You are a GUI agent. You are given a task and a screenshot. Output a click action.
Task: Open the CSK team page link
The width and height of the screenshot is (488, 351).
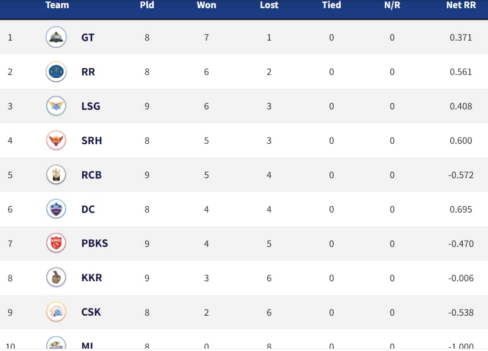(90, 312)
